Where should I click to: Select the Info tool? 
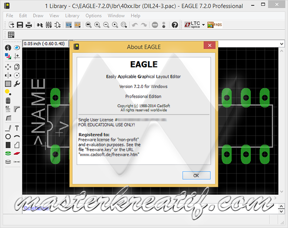[x=8, y=48]
